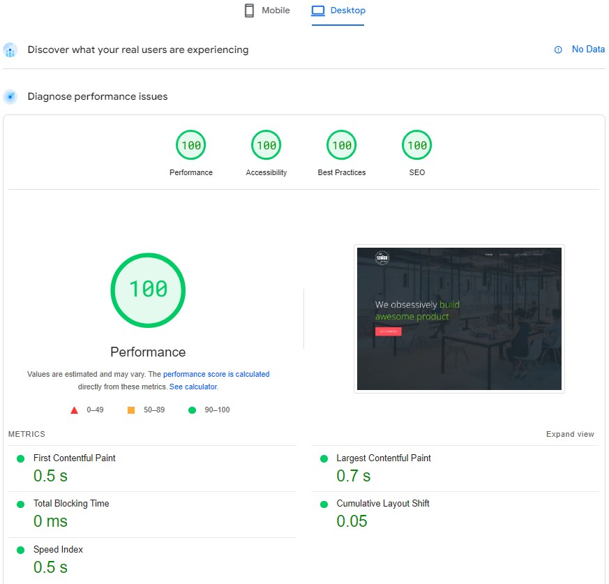Click the orange square 50–89 legend icon
This screenshot has width=609, height=584.
pos(131,410)
